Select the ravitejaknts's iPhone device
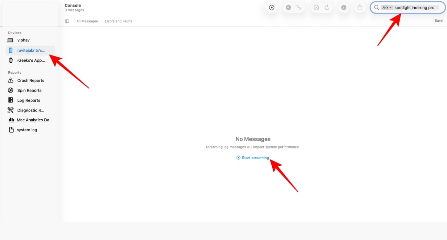This screenshot has height=240, width=447. click(30, 50)
